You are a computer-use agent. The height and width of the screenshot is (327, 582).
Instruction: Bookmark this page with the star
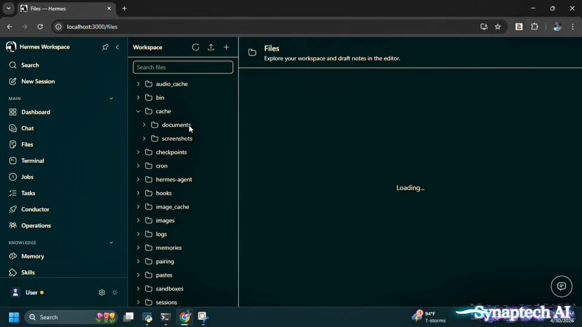498,27
